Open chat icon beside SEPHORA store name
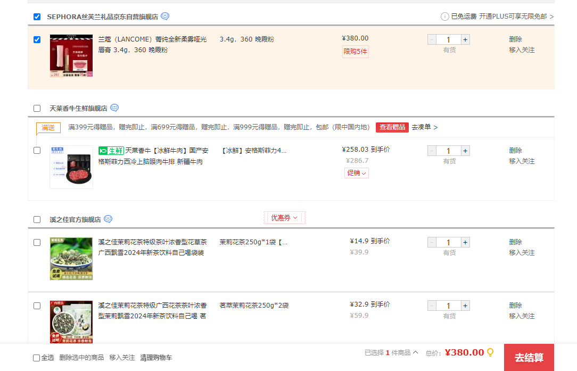This screenshot has height=371, width=577. [x=165, y=17]
